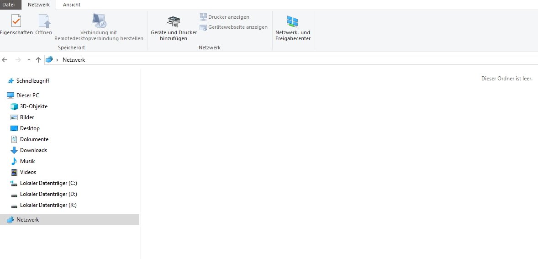The width and height of the screenshot is (538, 259).
Task: Click the Öffnen document icon
Action: click(44, 21)
